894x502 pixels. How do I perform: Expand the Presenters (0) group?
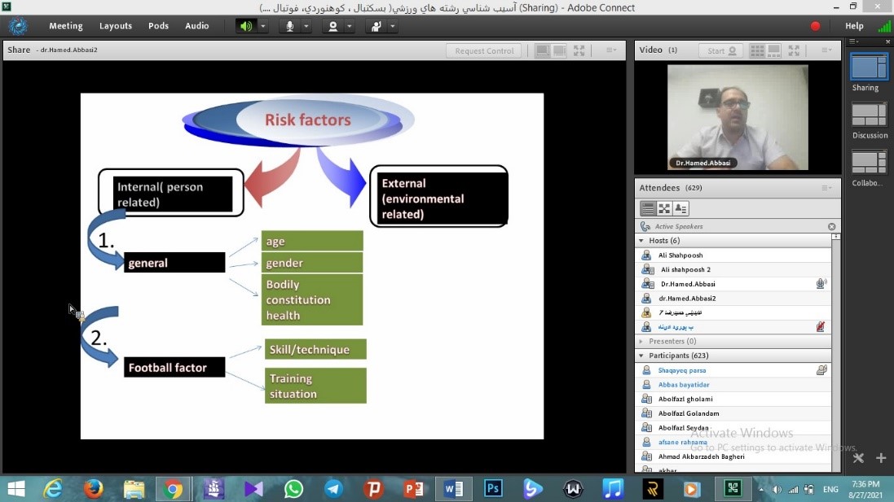coord(642,342)
